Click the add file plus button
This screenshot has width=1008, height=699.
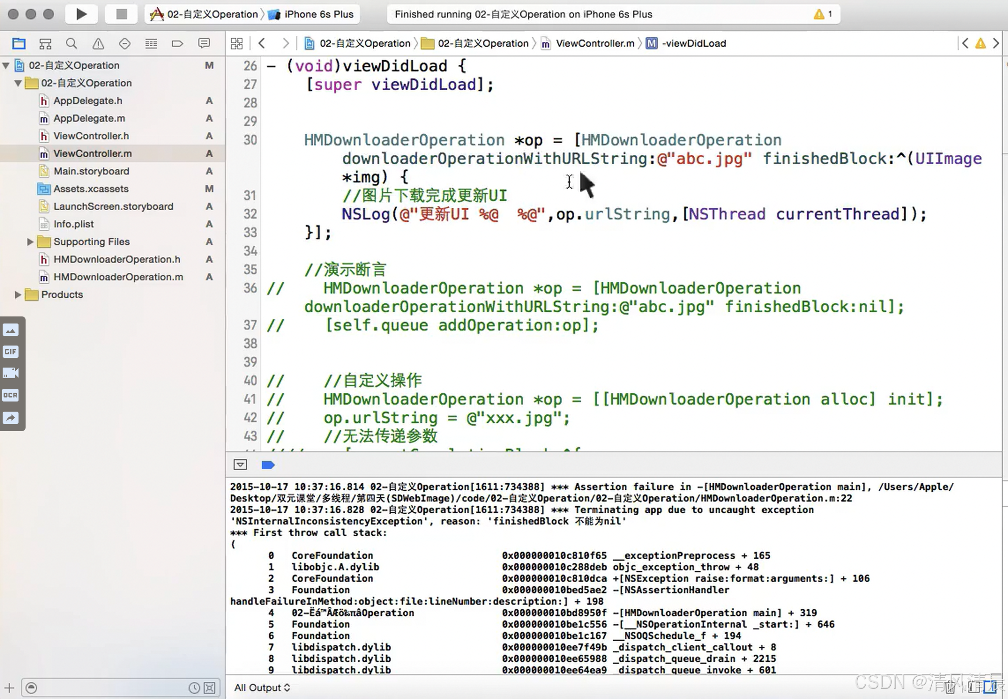(9, 688)
